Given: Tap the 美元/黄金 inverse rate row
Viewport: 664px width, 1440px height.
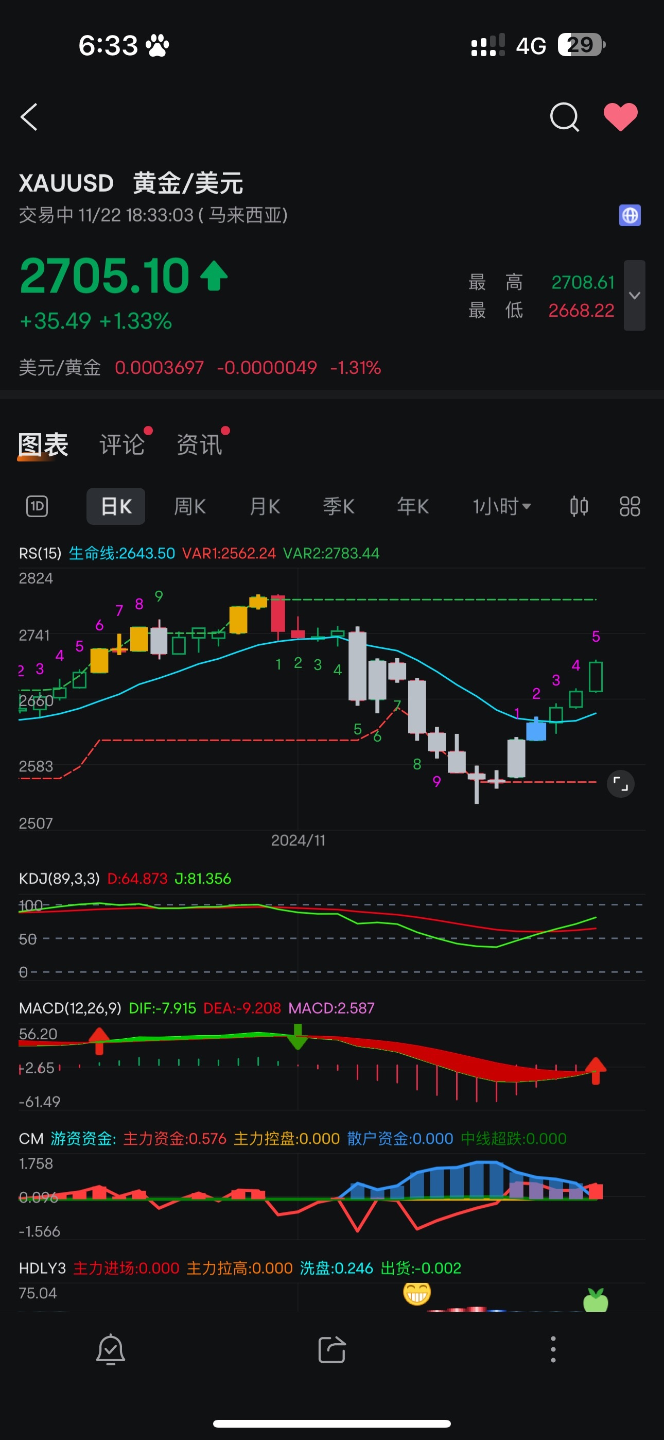Looking at the screenshot, I should (x=200, y=368).
